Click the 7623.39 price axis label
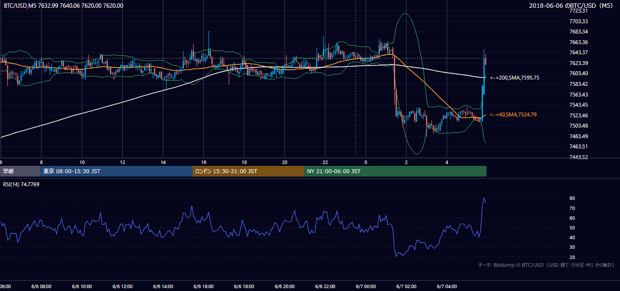The height and width of the screenshot is (291, 620). click(x=579, y=63)
